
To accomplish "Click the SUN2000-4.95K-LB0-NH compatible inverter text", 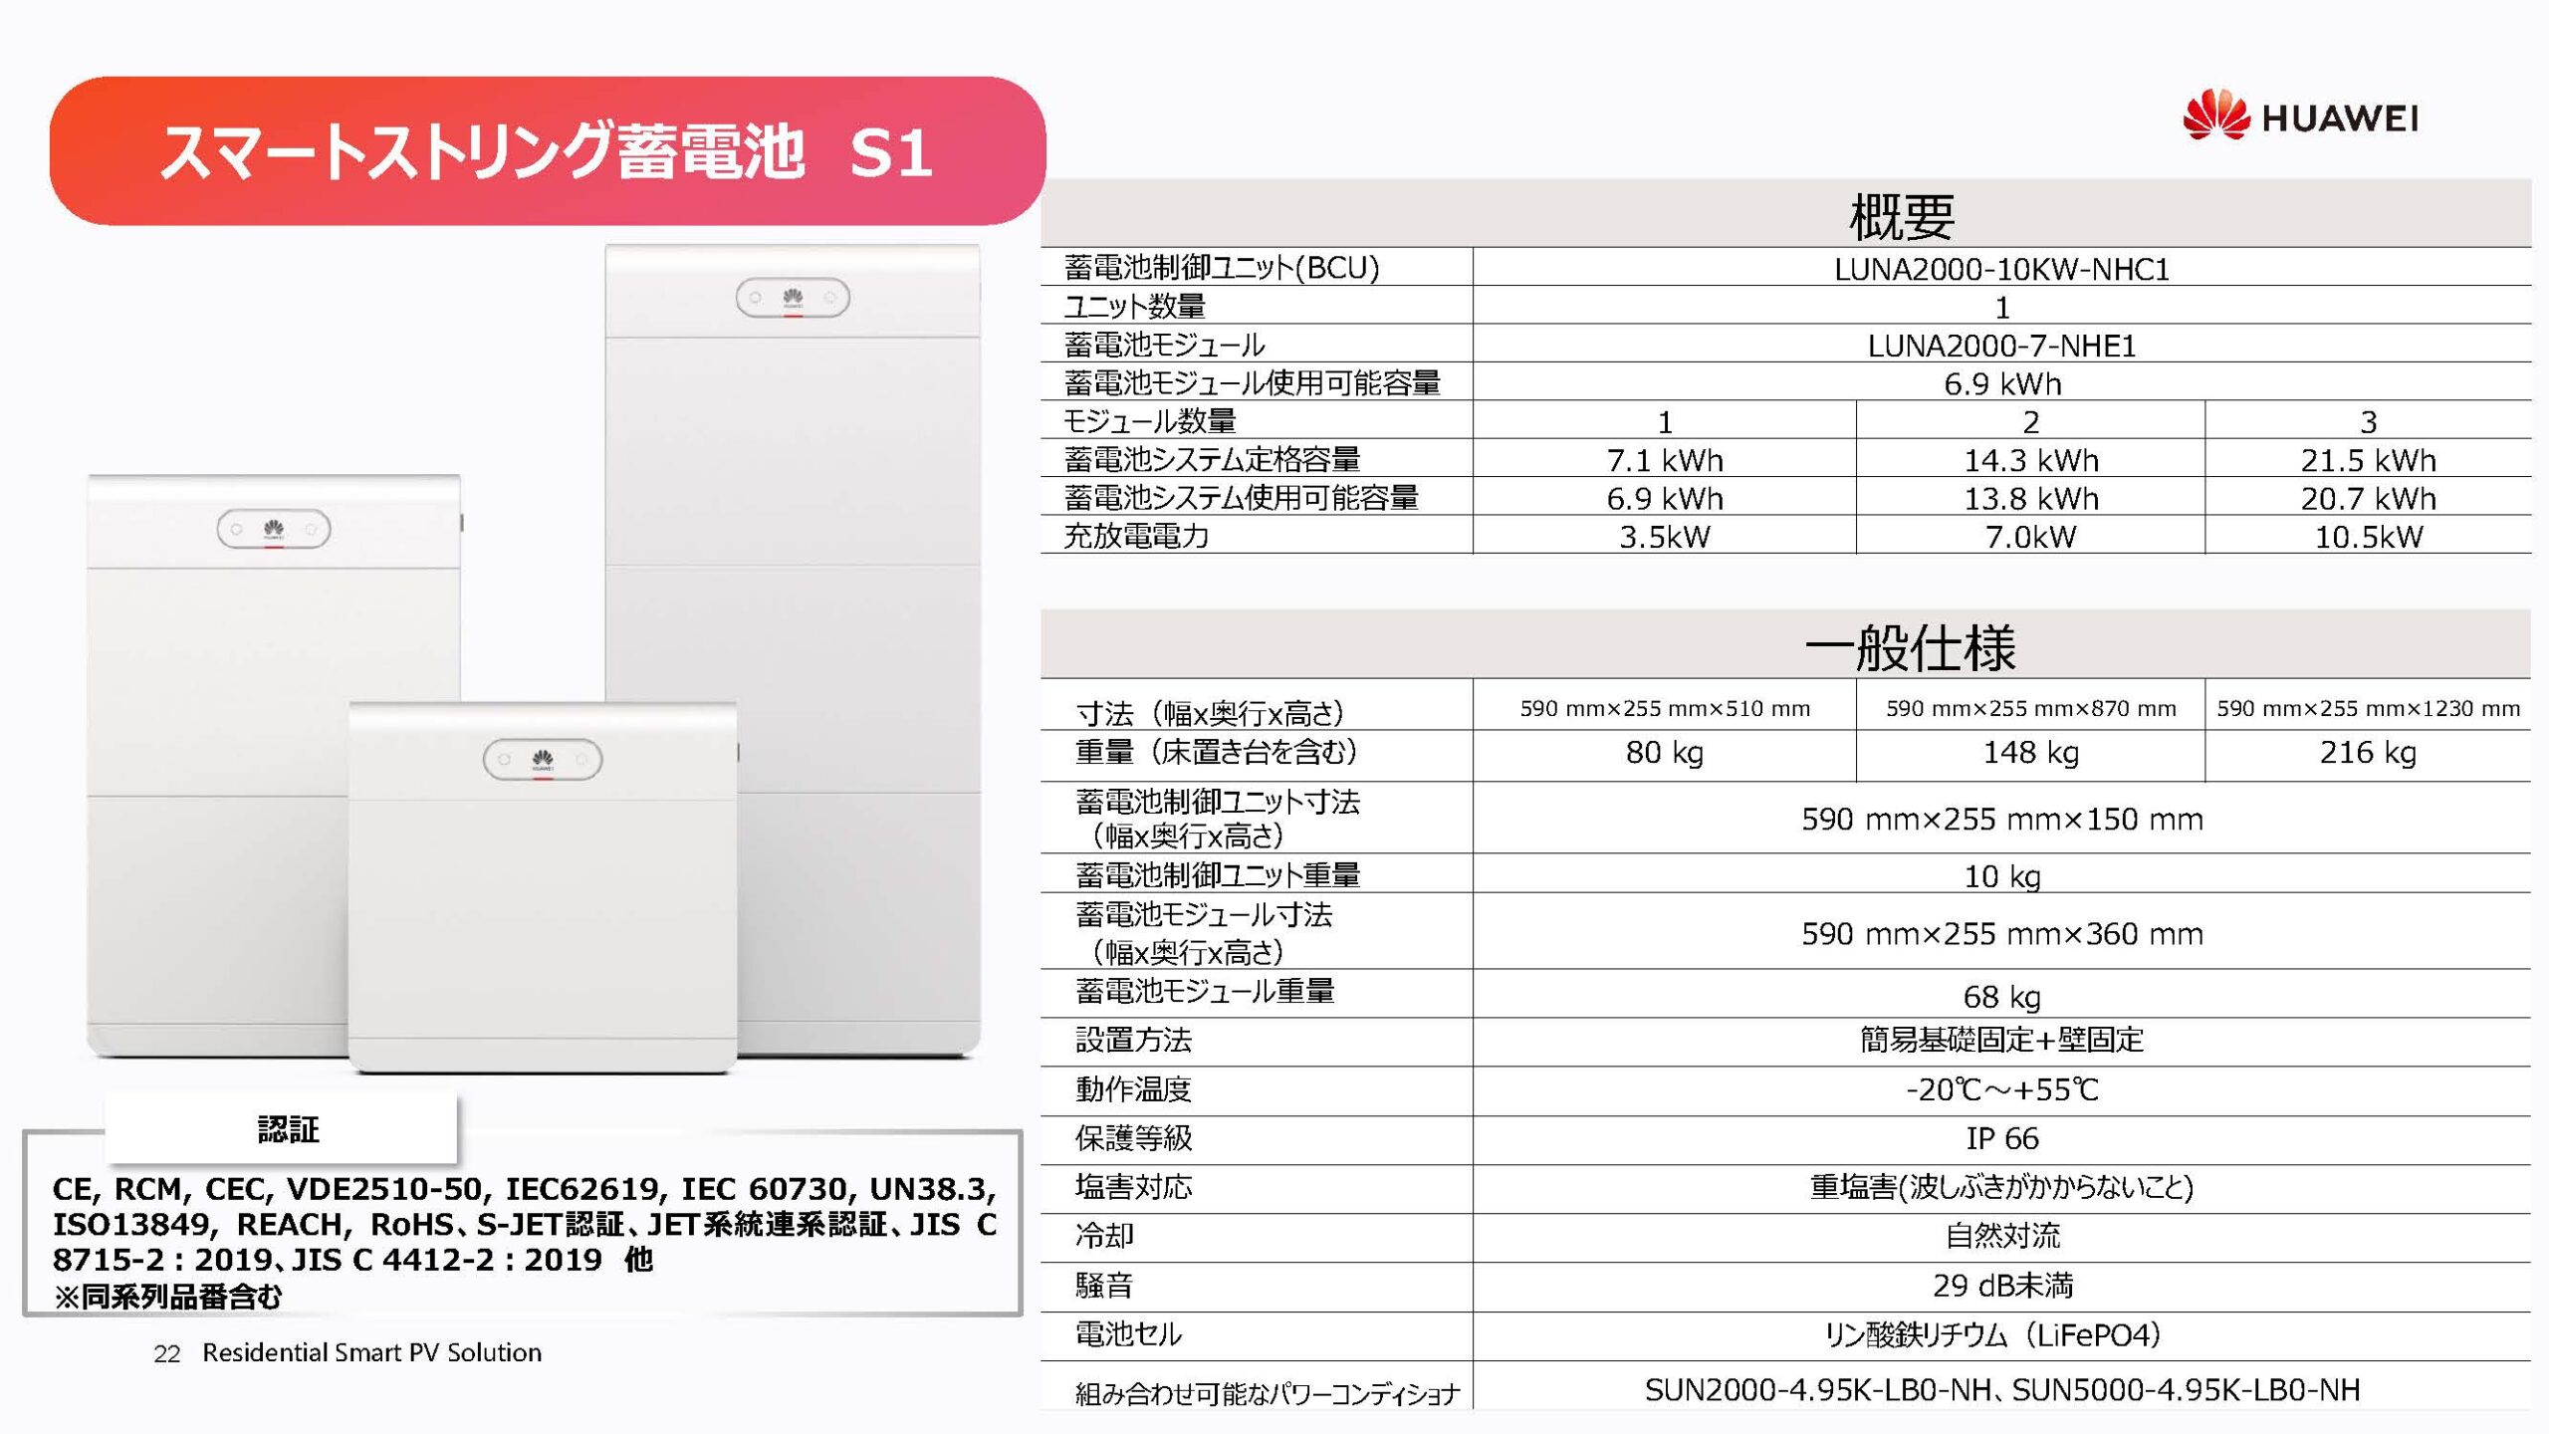I will (1818, 1389).
